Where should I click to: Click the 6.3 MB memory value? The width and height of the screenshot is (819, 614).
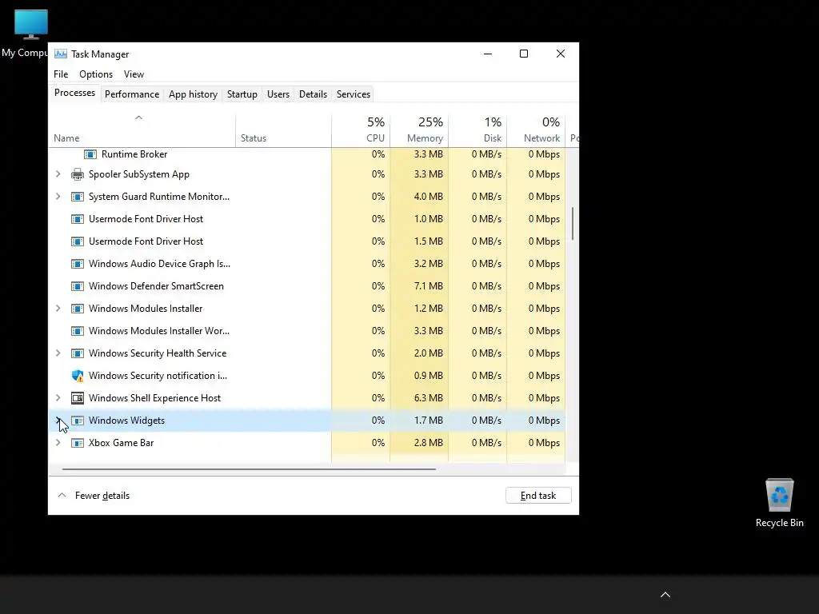(429, 398)
